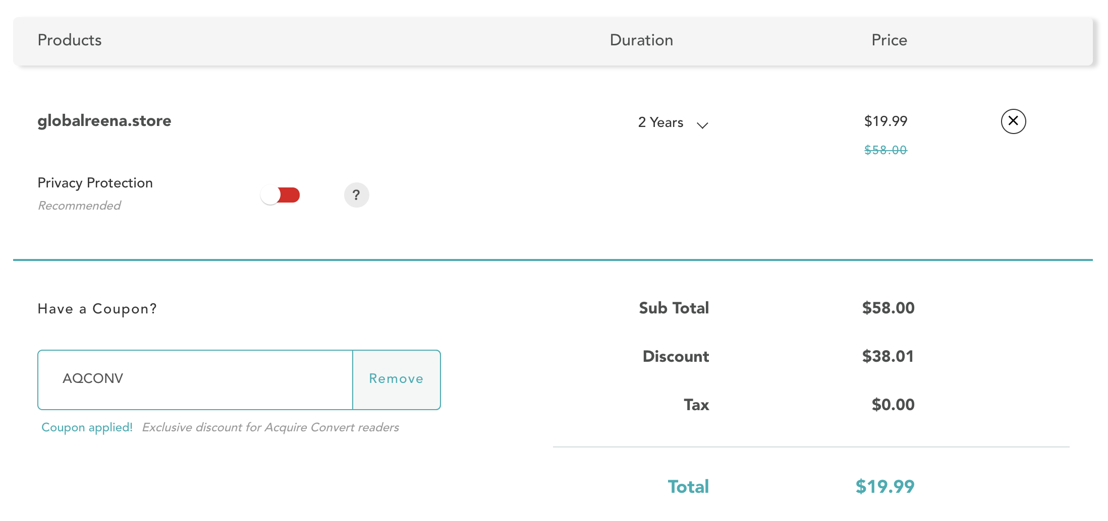This screenshot has height=521, width=1108.
Task: Click the Exclusive discount description text
Action: point(270,427)
